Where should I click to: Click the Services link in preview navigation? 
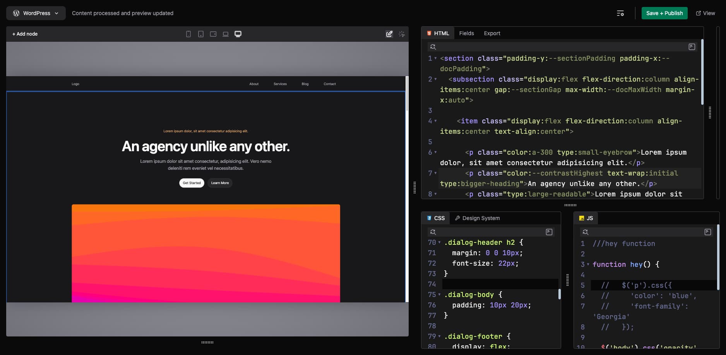pyautogui.click(x=280, y=84)
